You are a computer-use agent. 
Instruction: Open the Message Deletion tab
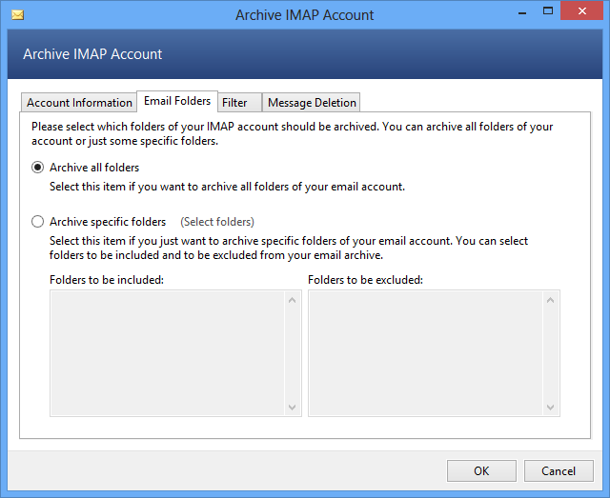click(312, 103)
